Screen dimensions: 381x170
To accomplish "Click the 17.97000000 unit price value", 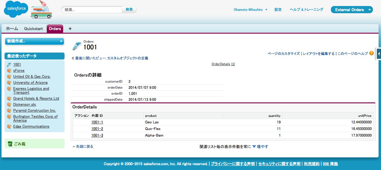I will pos(361,135).
